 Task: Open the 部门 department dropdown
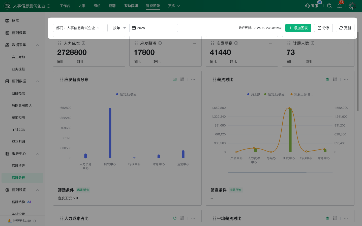78,28
